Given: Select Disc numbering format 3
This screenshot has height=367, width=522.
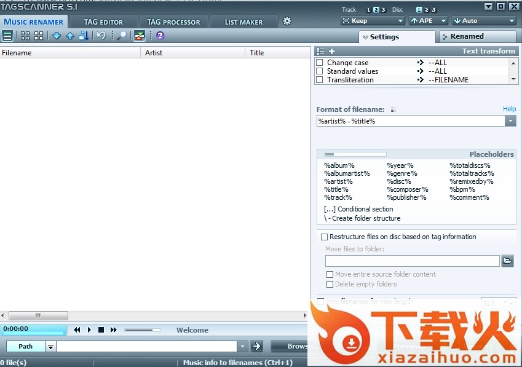Looking at the screenshot, I should point(434,10).
